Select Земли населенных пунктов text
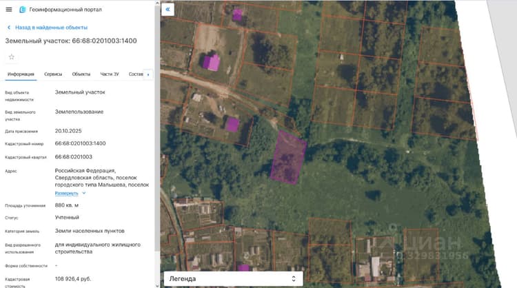 (90, 231)
